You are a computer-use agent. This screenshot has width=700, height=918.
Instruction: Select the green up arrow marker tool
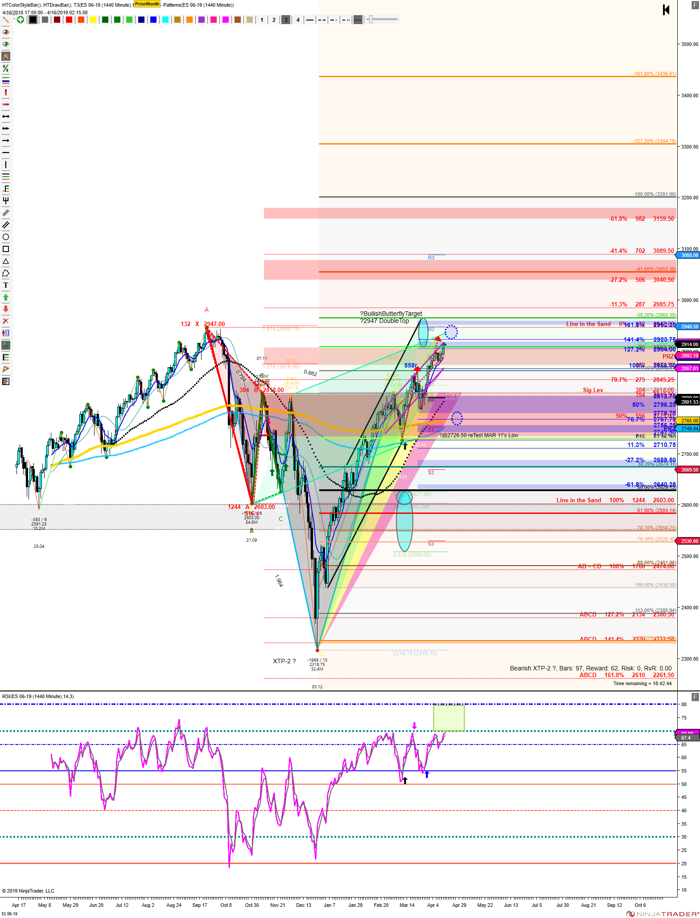(x=6, y=297)
